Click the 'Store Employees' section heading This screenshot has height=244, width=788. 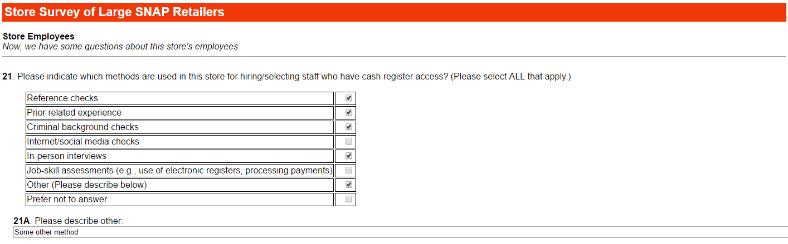pyautogui.click(x=38, y=37)
